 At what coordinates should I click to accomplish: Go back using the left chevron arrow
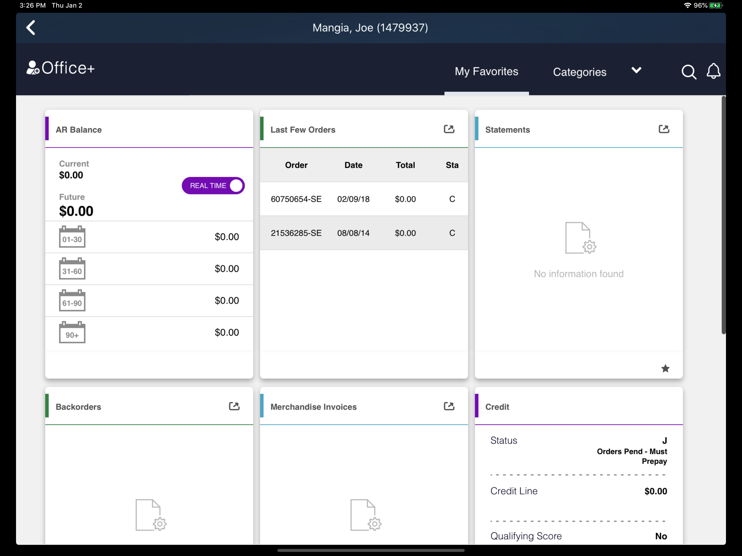31,27
